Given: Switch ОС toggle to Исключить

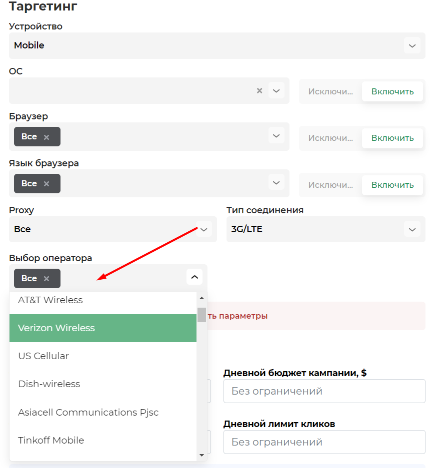Looking at the screenshot, I should coord(330,91).
